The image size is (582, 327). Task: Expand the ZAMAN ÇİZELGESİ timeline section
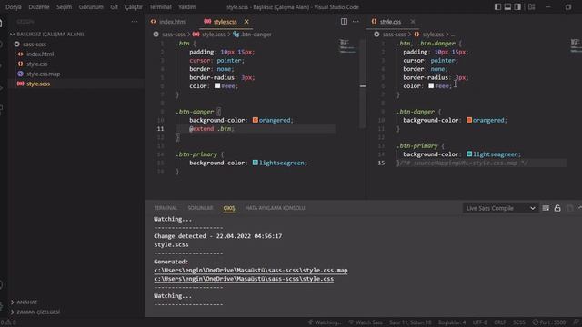38,312
